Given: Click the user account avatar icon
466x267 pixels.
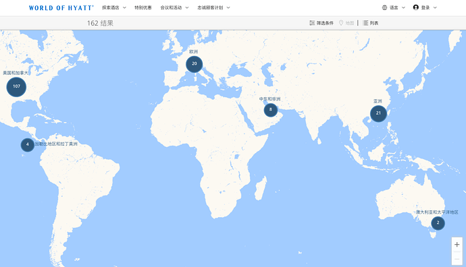Looking at the screenshot, I should click(416, 7).
